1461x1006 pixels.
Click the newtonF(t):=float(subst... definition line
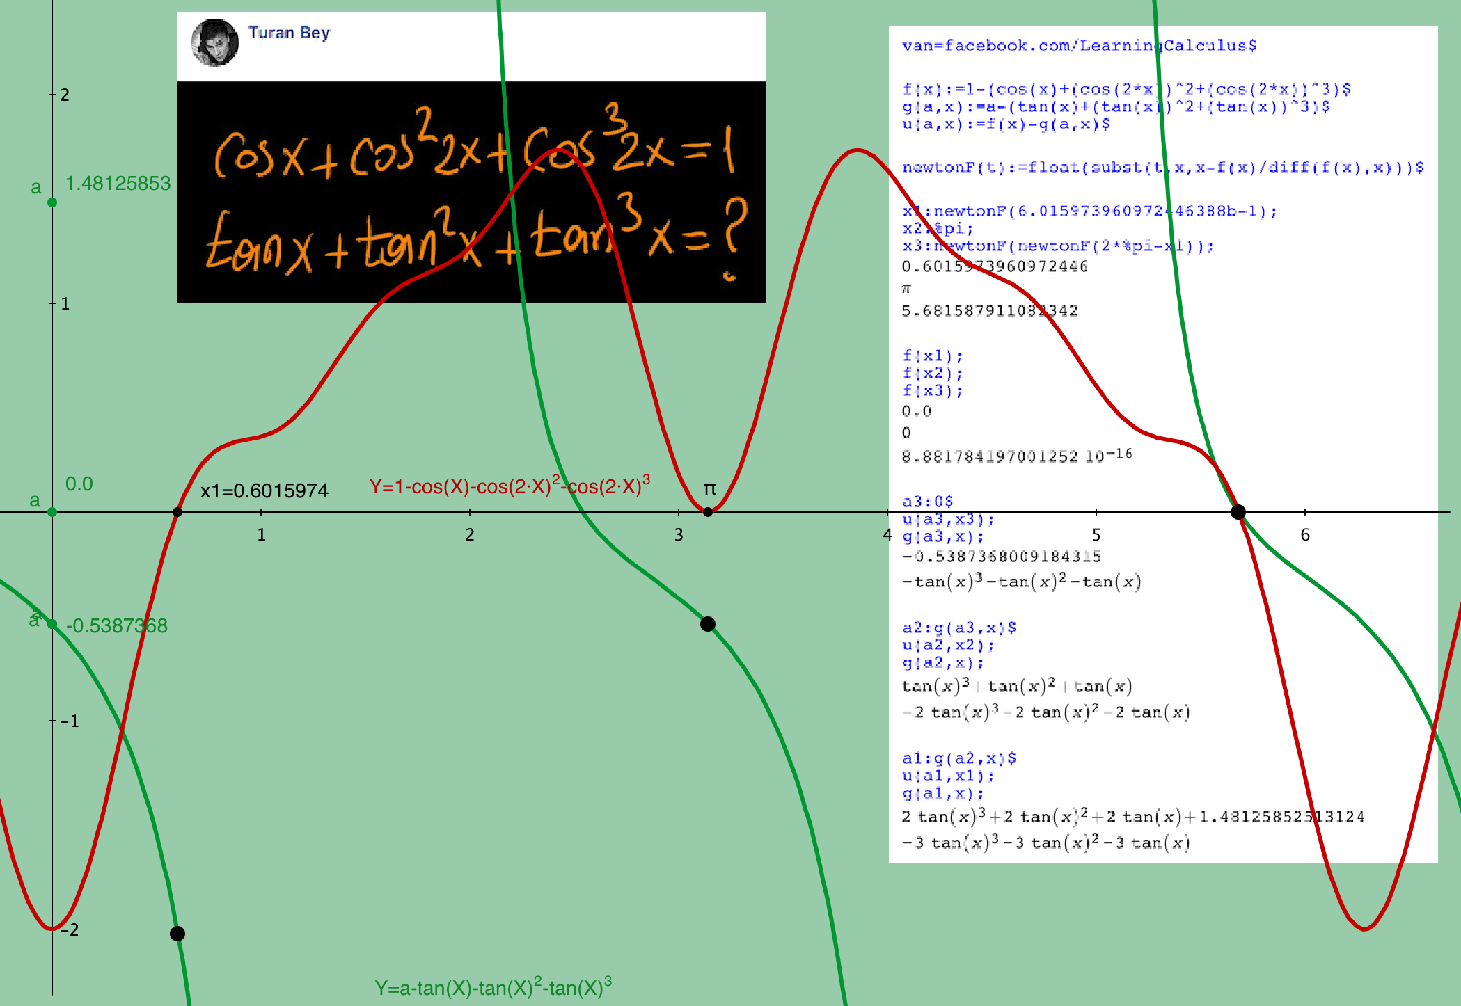tap(1163, 168)
